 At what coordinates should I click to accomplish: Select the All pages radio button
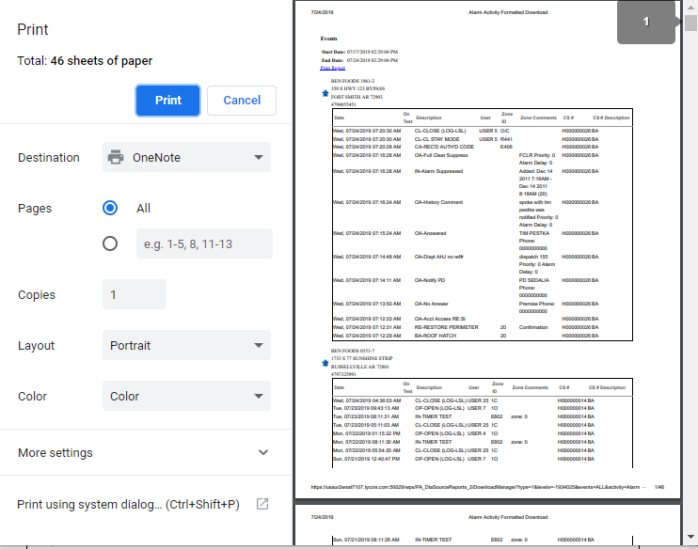(x=110, y=208)
